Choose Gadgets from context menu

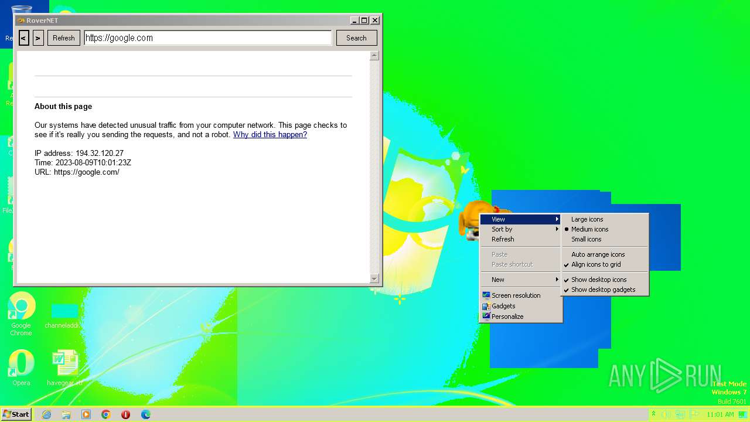521,306
